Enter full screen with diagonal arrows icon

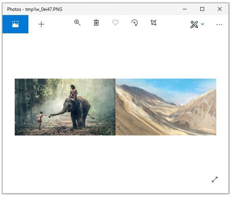[215, 179]
